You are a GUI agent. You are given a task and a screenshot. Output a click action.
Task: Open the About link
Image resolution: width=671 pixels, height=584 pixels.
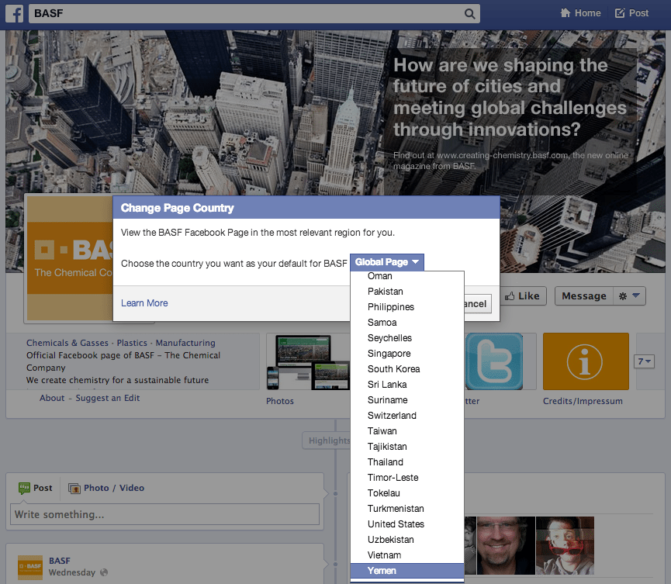pos(52,398)
